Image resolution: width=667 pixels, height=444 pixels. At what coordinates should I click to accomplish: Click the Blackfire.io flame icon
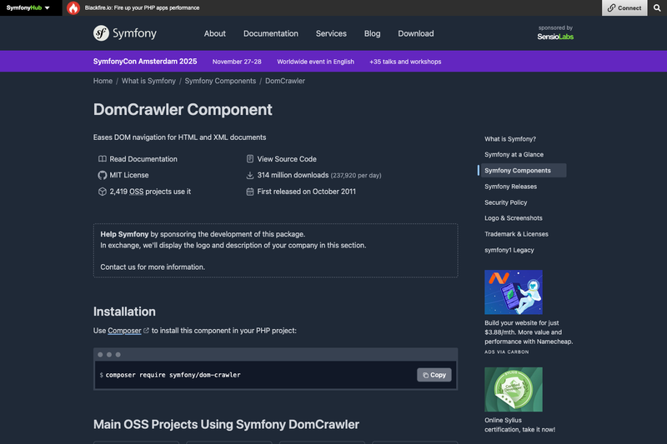73,8
